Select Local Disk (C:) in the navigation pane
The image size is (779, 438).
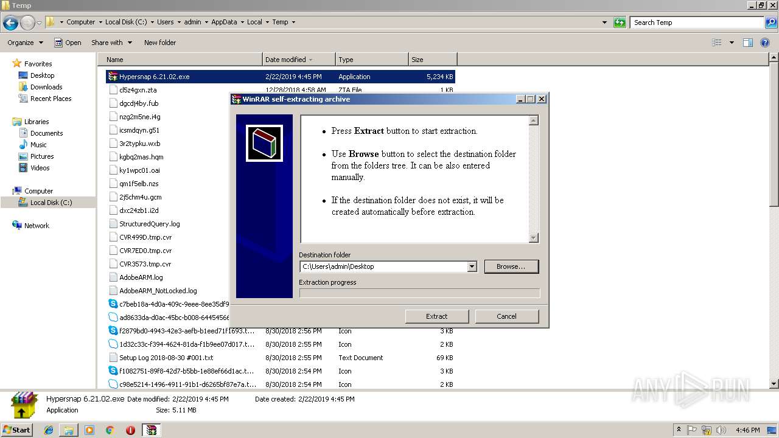click(x=51, y=203)
